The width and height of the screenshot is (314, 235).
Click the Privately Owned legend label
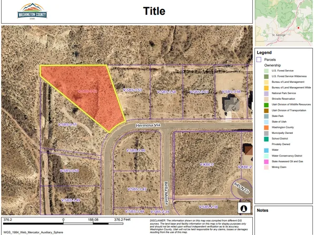click(281, 144)
